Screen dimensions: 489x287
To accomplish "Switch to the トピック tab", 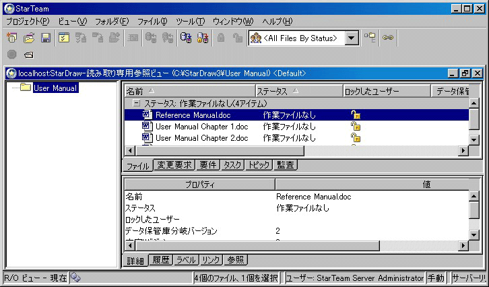I will pos(259,165).
